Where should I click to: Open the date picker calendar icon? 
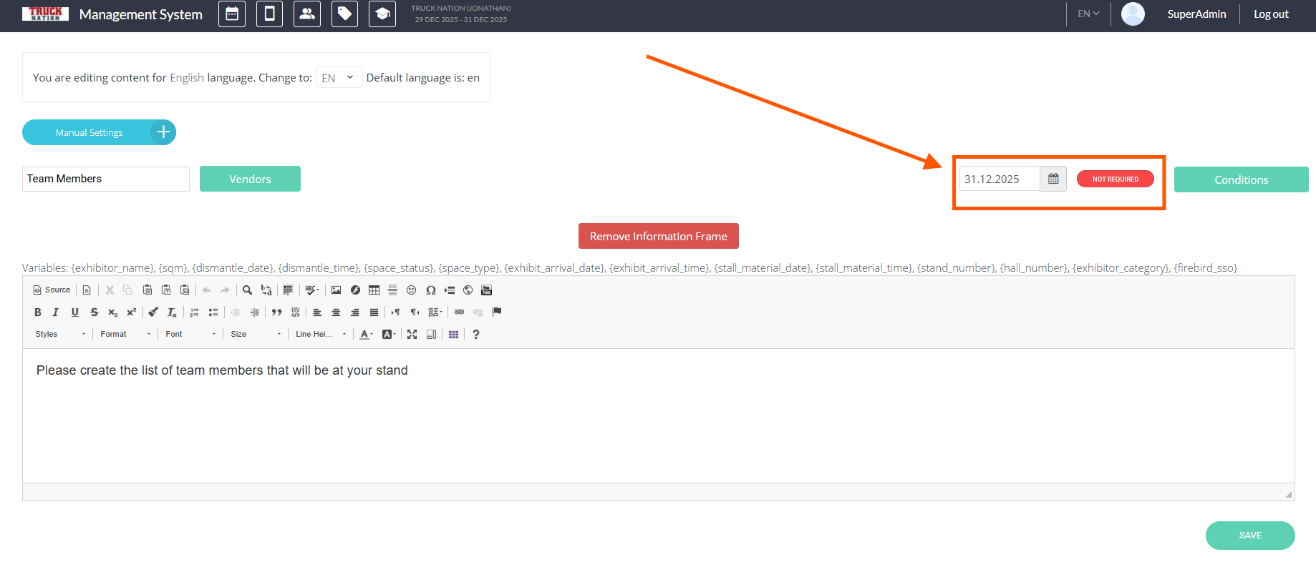pos(1053,179)
